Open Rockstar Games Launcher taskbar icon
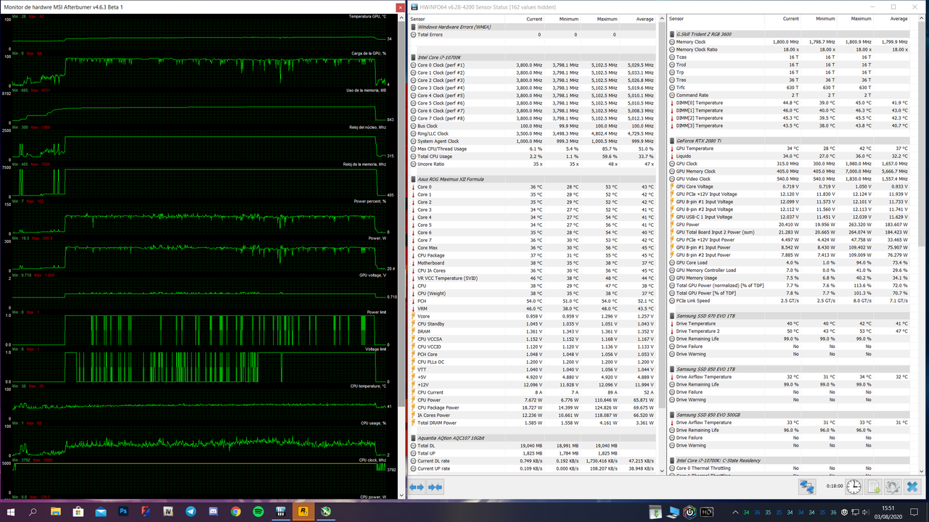 pyautogui.click(x=303, y=512)
